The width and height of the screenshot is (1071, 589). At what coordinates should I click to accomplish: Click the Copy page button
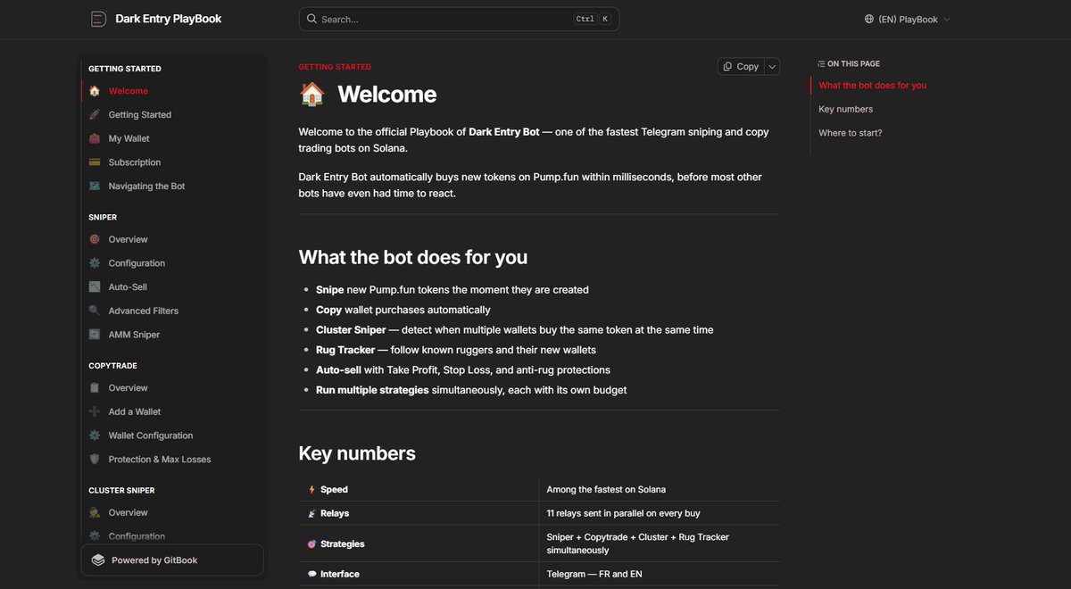tap(741, 66)
